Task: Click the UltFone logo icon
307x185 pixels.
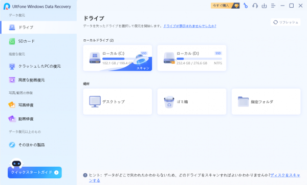Action: coord(7,6)
